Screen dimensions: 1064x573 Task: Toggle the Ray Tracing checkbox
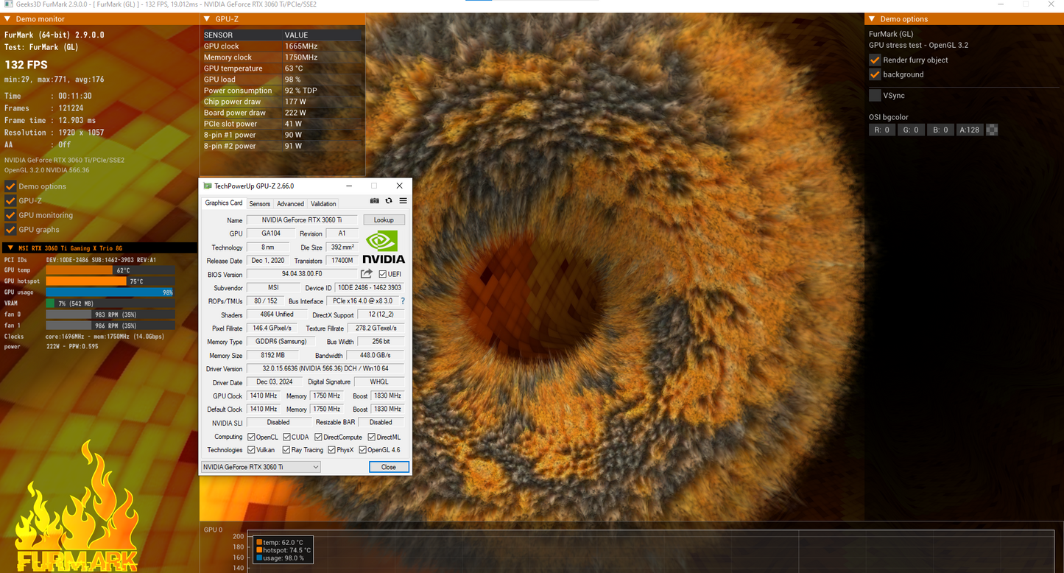click(x=286, y=450)
